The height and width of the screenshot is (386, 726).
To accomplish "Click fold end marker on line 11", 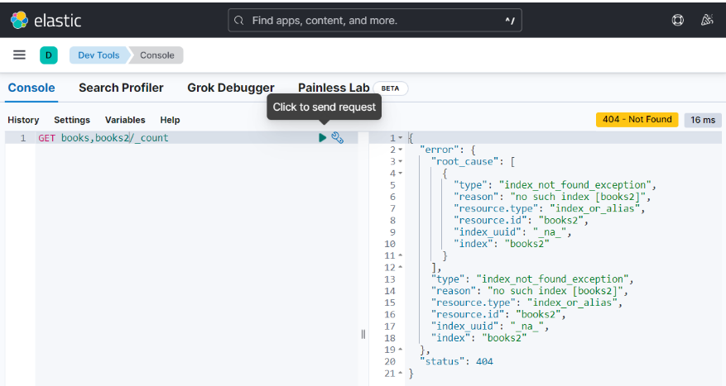I will coord(401,255).
